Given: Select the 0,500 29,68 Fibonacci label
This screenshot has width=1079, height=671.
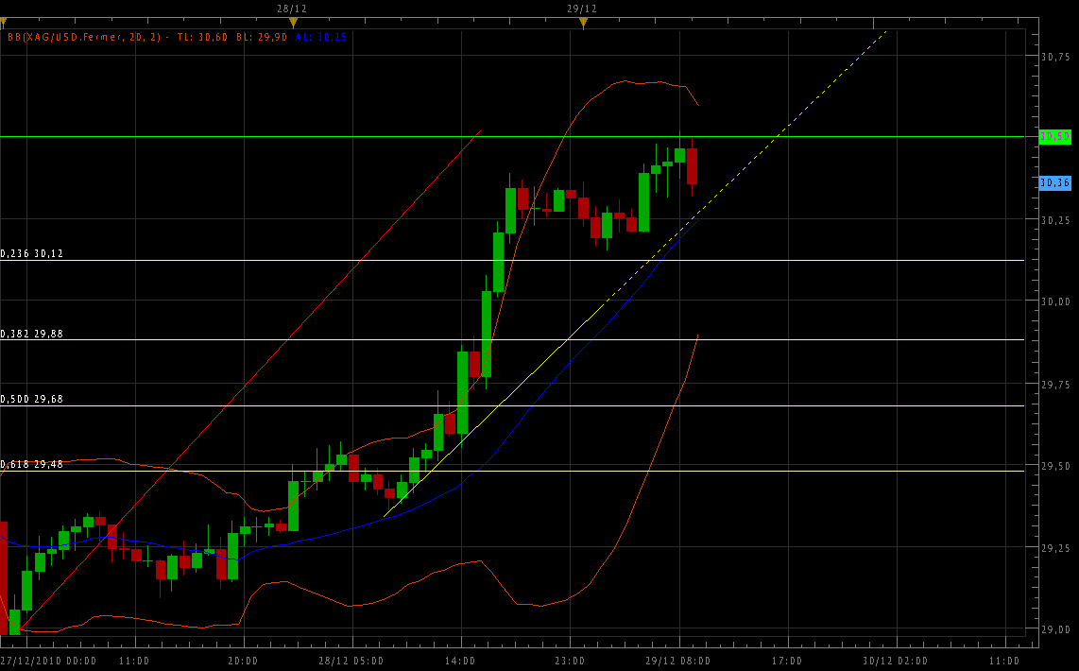Looking at the screenshot, I should 32,399.
